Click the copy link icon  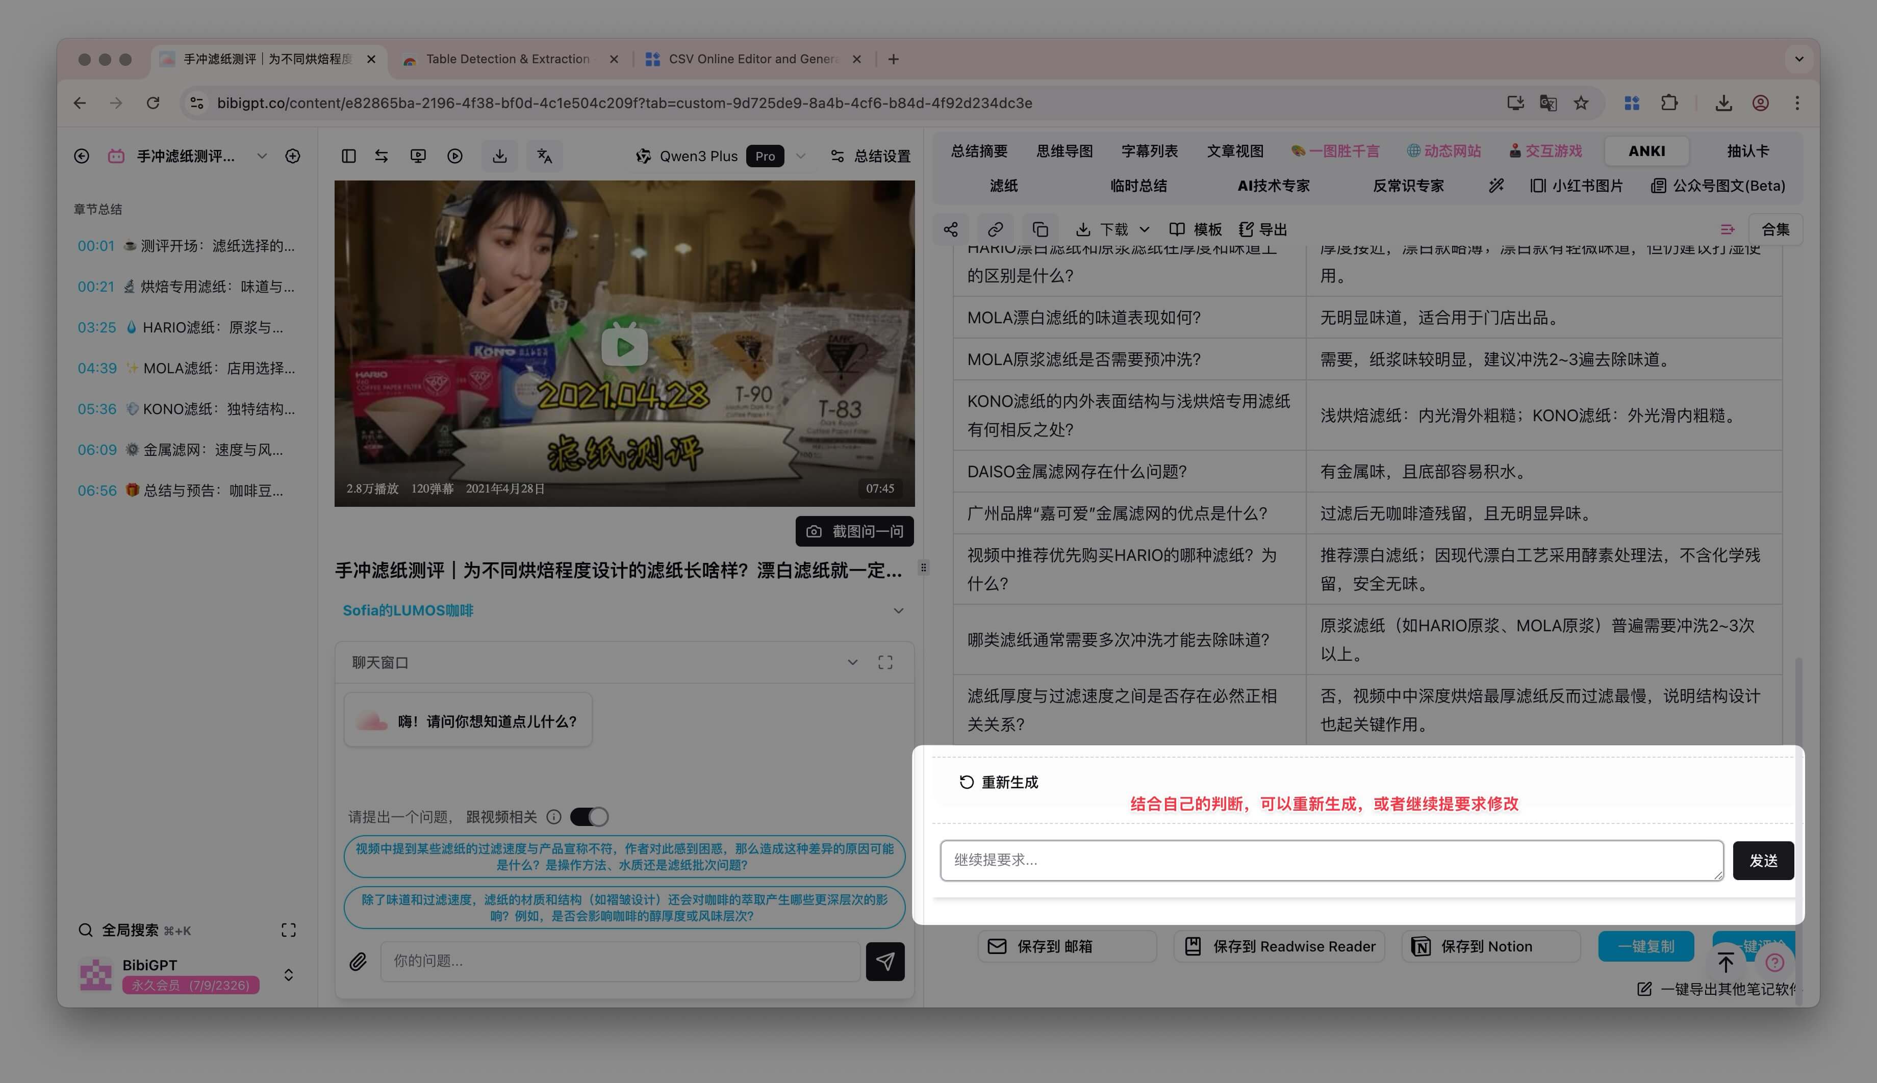996,229
